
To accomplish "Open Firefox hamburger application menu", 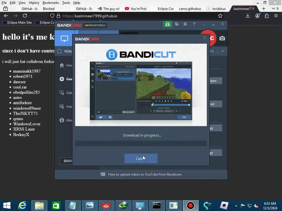I will tap(276, 16).
